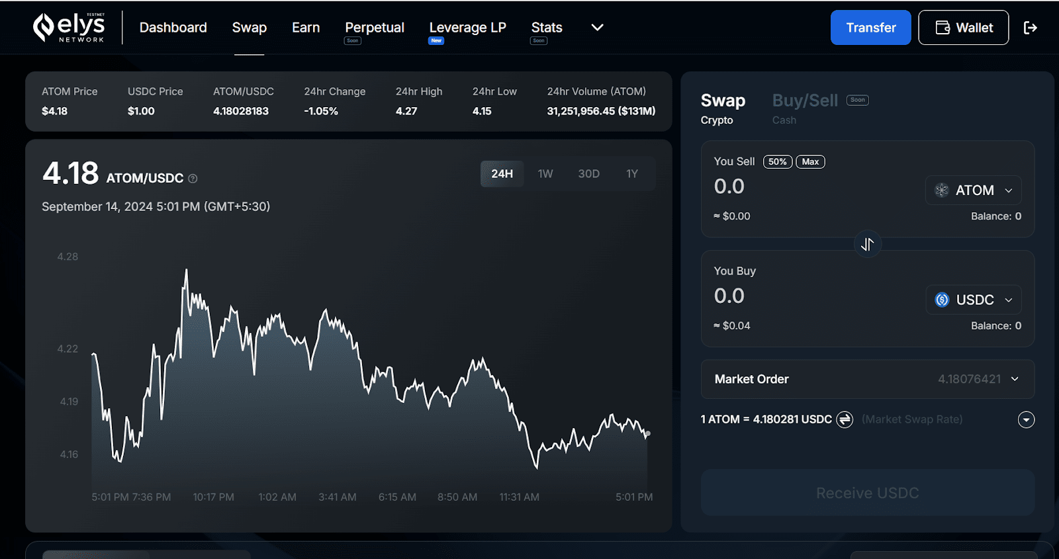The height and width of the screenshot is (559, 1059).
Task: Click the info icon beside ATOM/USDC
Action: coord(193,179)
